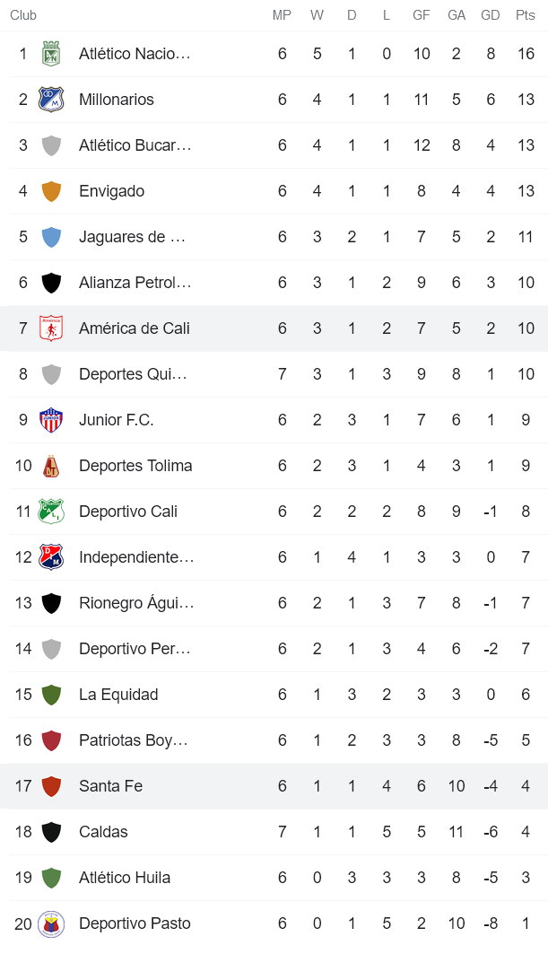
Task: Sort table by the Pts column
Action: tap(526, 14)
